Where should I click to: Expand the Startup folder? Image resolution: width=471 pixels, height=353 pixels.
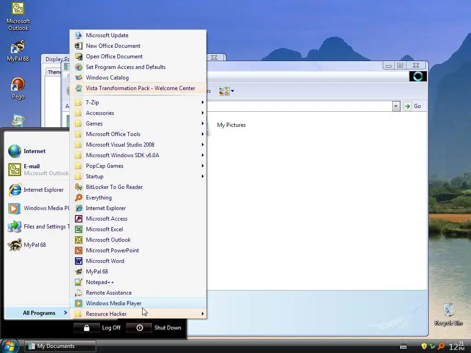tap(138, 176)
